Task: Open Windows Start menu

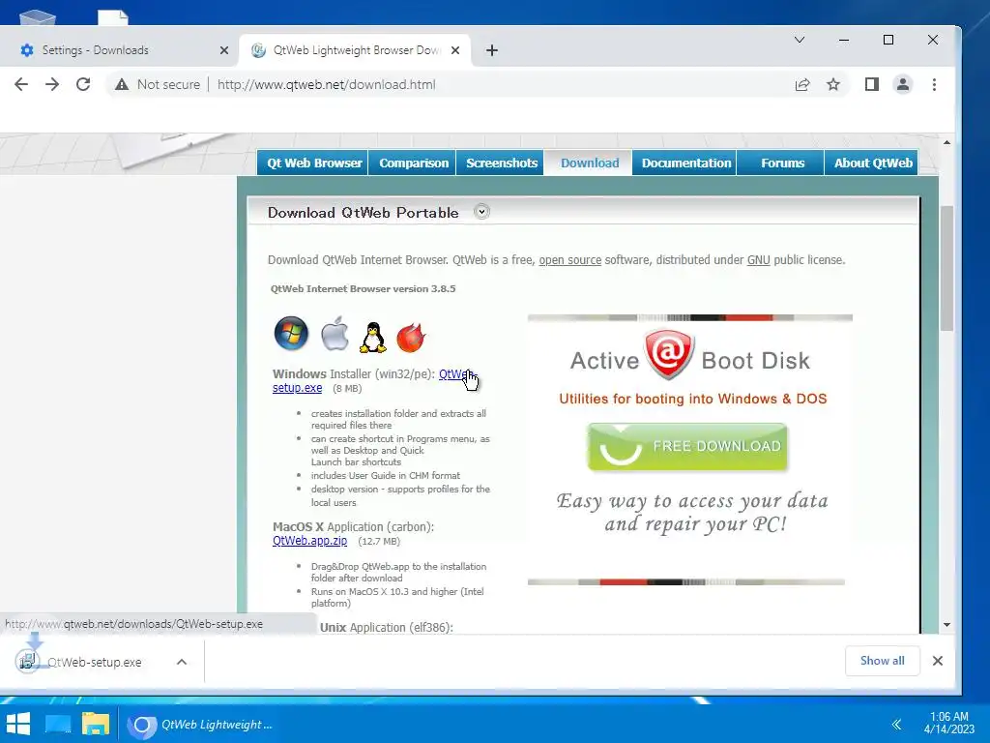Action: pyautogui.click(x=17, y=724)
